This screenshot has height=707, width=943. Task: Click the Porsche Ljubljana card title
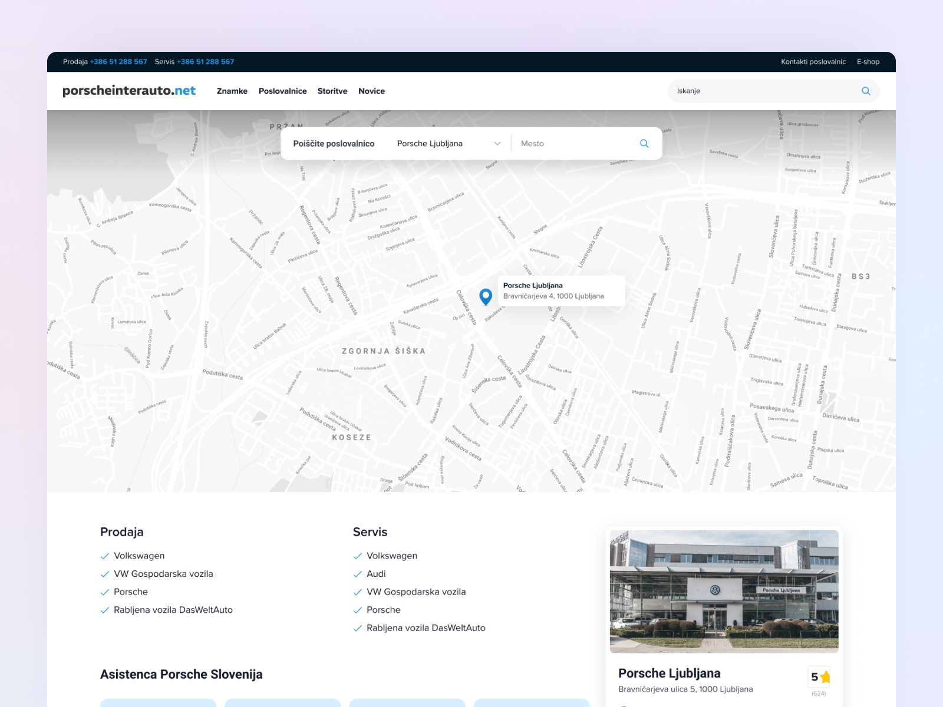(x=670, y=673)
